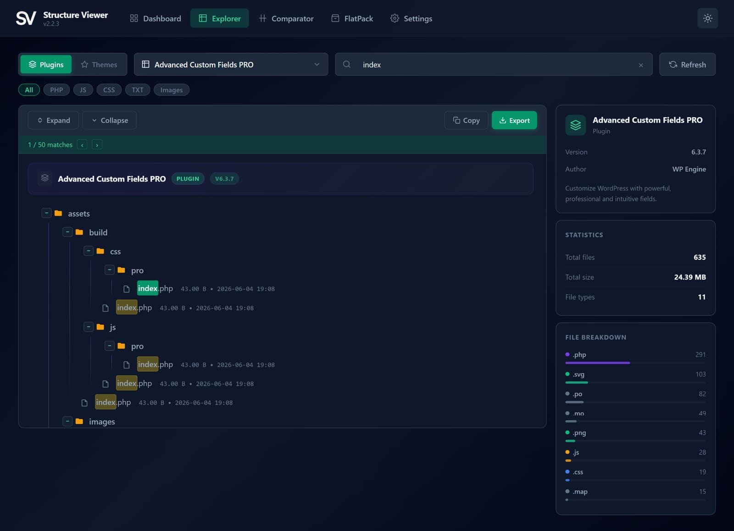
Task: Click the Export button
Action: coord(514,120)
